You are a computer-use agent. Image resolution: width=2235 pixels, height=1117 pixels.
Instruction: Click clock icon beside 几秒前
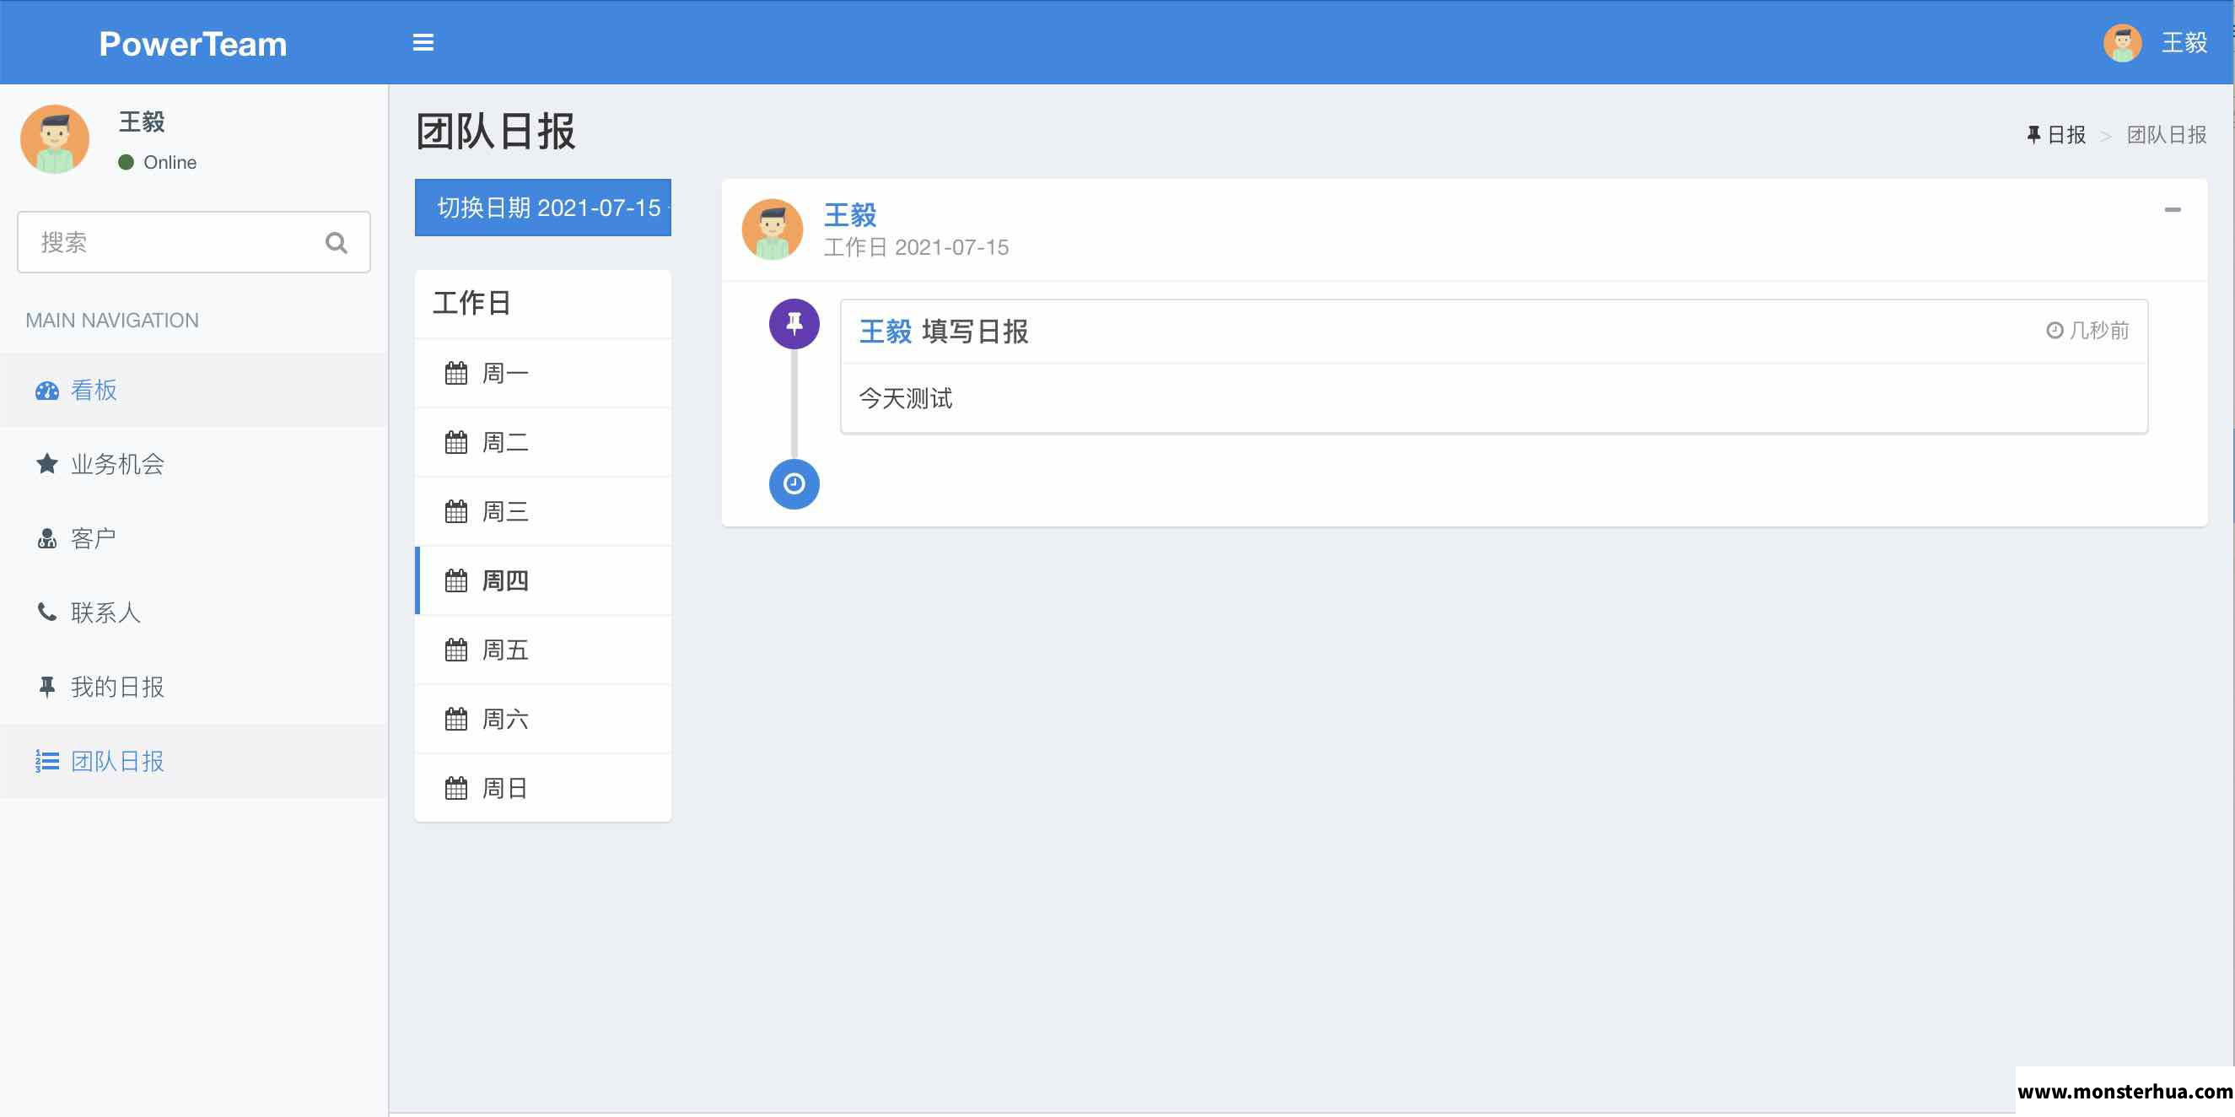(x=2055, y=330)
